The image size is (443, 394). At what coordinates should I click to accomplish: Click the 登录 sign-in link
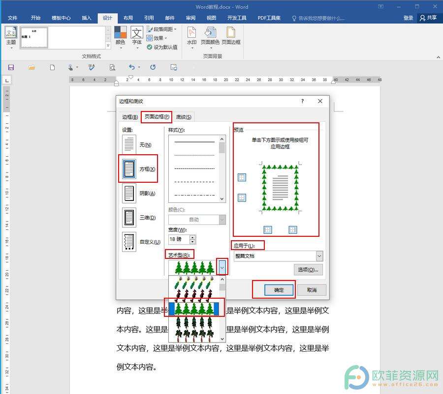pos(408,18)
